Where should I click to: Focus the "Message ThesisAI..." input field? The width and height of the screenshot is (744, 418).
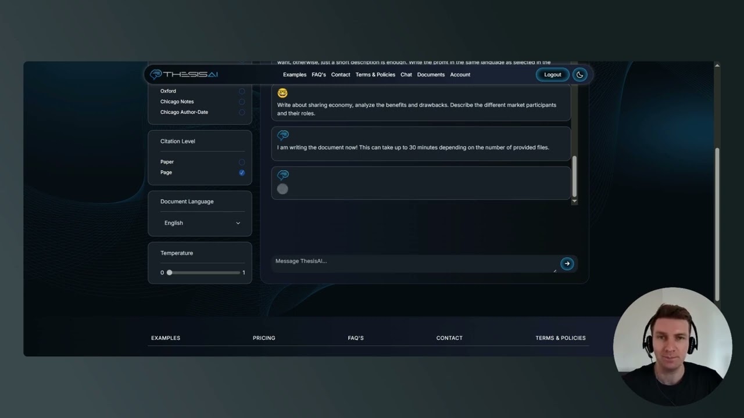[415, 264]
